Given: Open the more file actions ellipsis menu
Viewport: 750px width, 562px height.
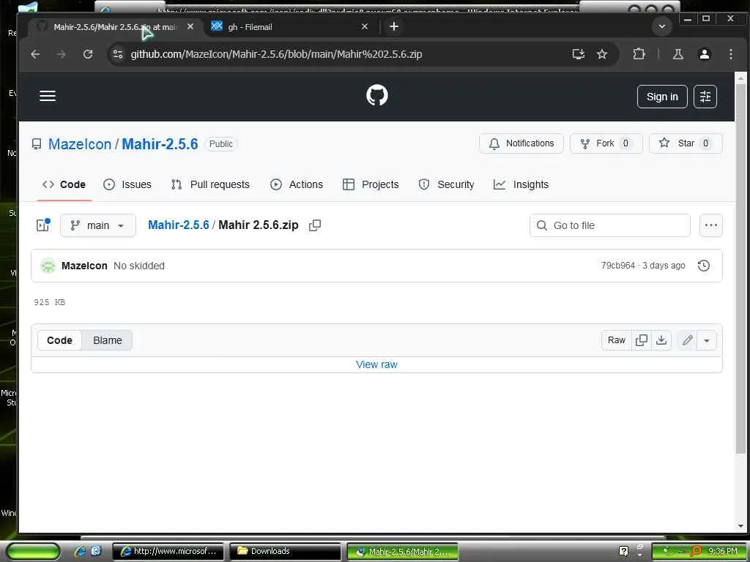Looking at the screenshot, I should (710, 225).
